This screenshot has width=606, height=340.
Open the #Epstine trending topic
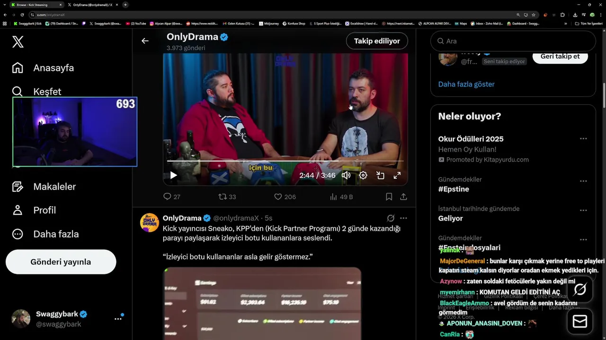click(454, 189)
